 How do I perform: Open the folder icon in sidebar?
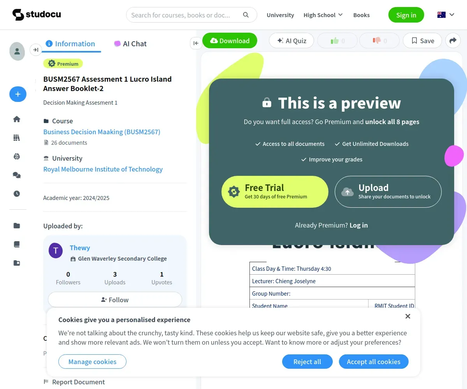(x=17, y=226)
